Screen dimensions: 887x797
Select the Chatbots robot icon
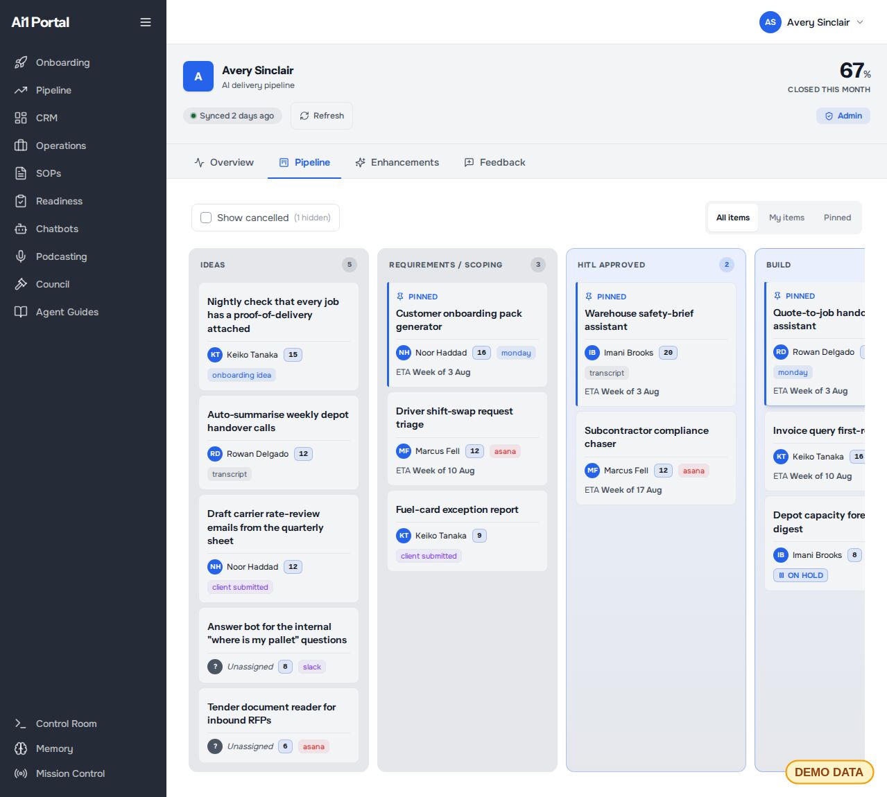tap(21, 229)
